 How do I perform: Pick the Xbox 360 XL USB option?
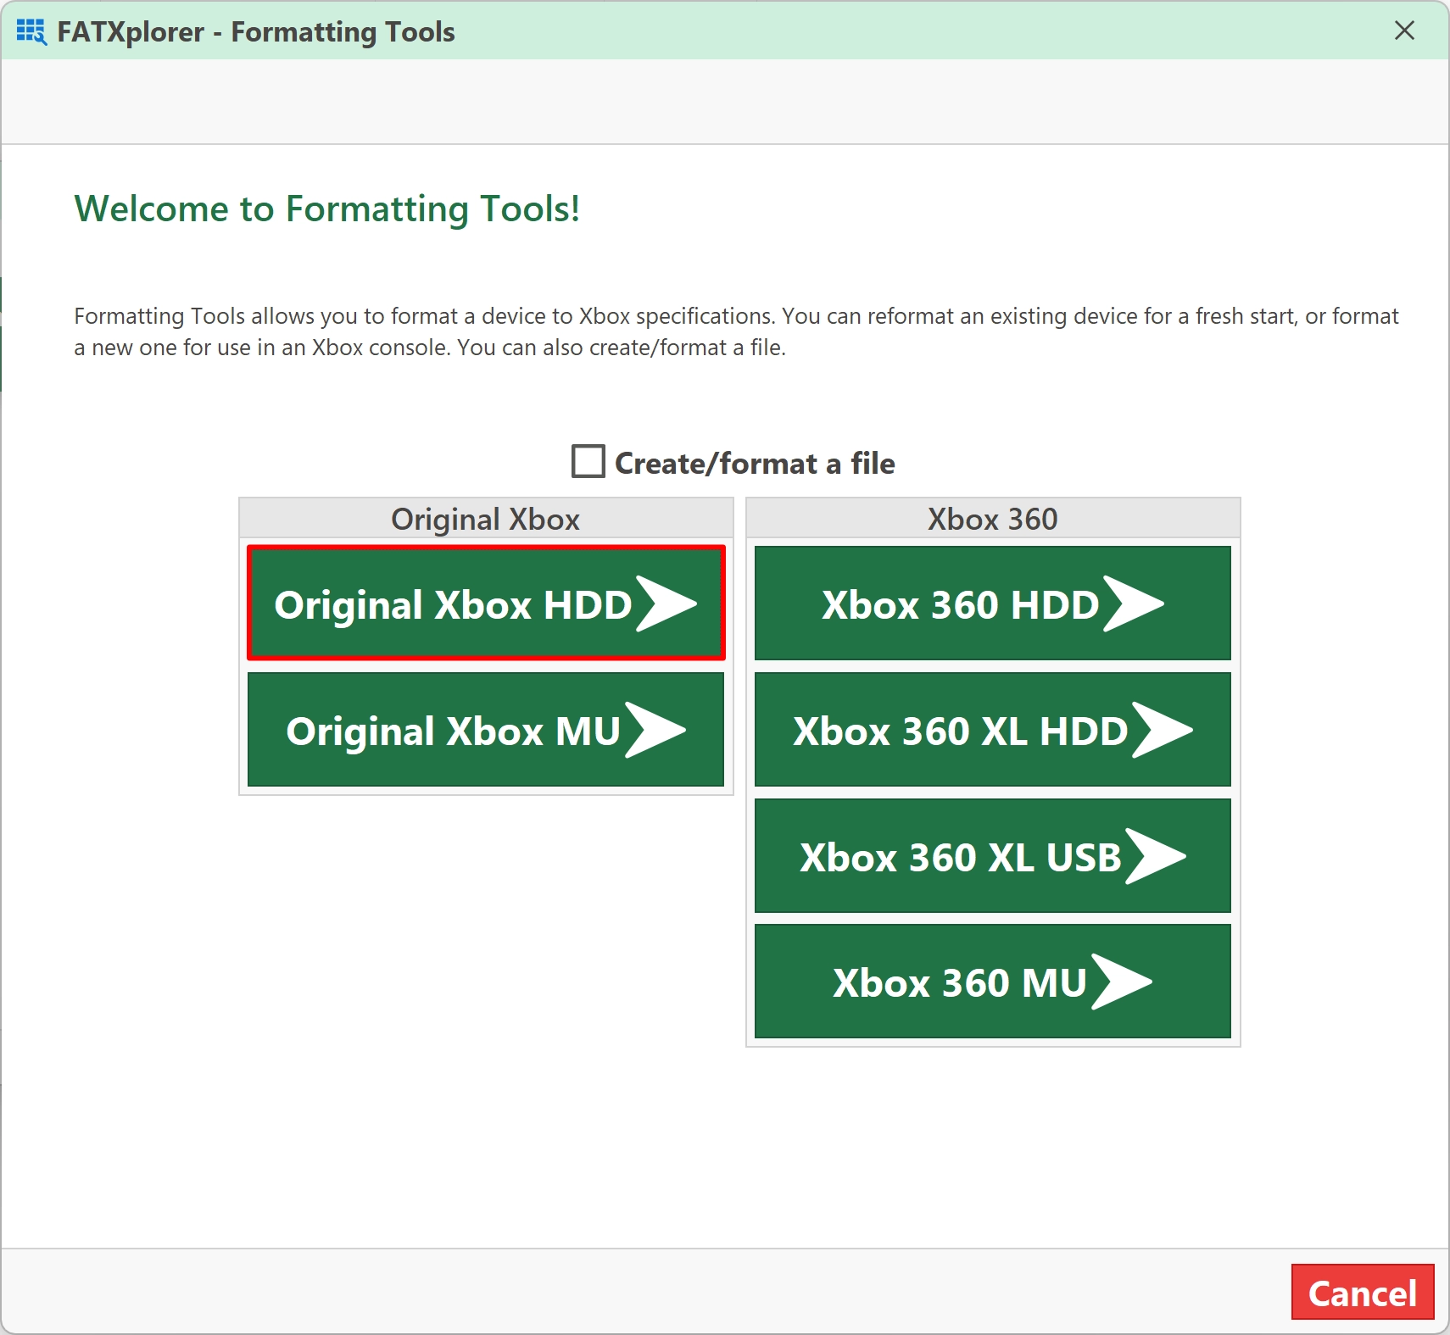[x=992, y=855]
